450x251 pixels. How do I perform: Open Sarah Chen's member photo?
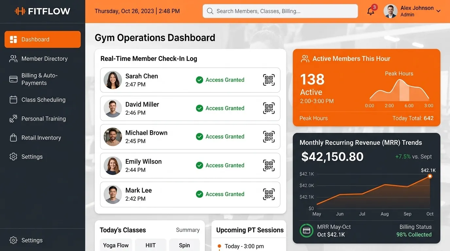tap(113, 80)
